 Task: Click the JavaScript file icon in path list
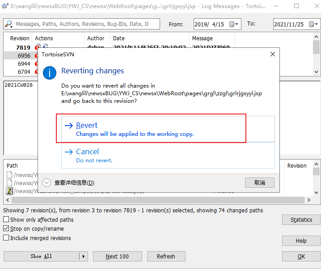tap(9, 191)
